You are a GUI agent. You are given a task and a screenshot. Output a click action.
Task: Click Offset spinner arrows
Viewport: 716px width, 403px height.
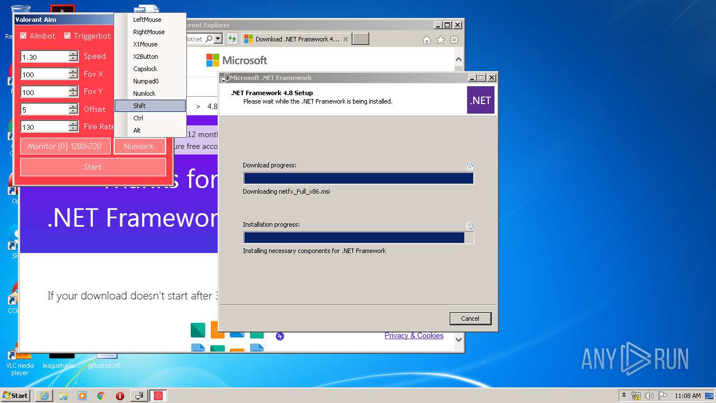pyautogui.click(x=73, y=109)
